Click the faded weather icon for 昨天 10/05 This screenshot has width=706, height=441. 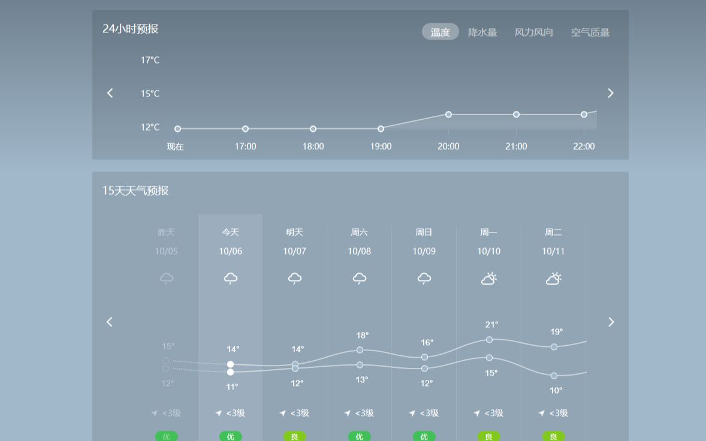pyautogui.click(x=166, y=277)
